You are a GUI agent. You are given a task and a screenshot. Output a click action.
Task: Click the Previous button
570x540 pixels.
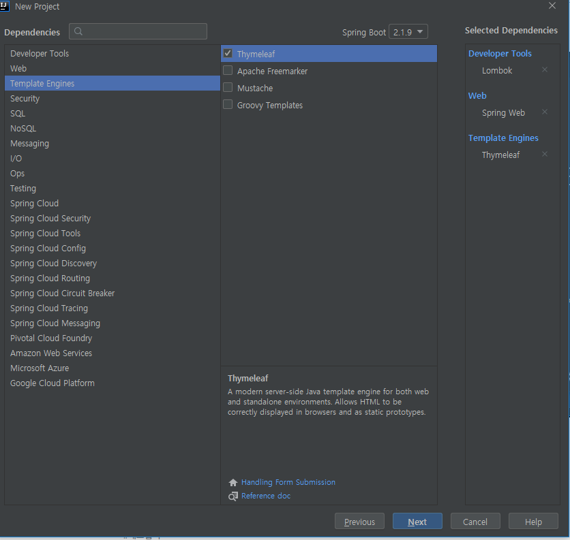(359, 522)
